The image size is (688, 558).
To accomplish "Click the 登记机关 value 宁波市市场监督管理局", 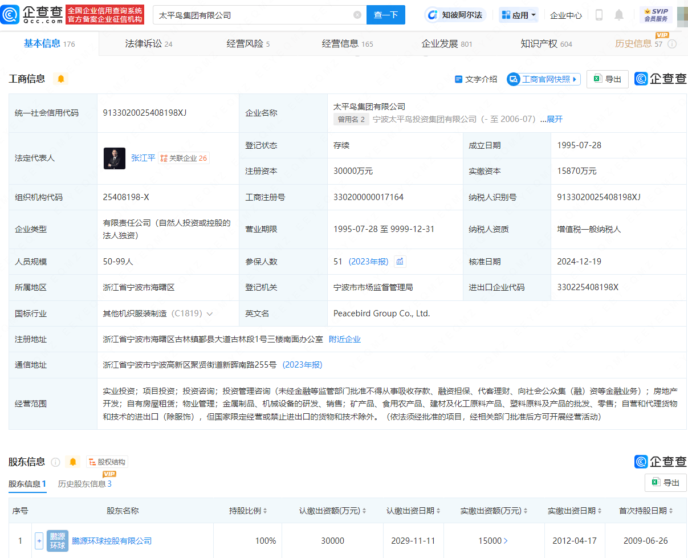I will [x=373, y=287].
